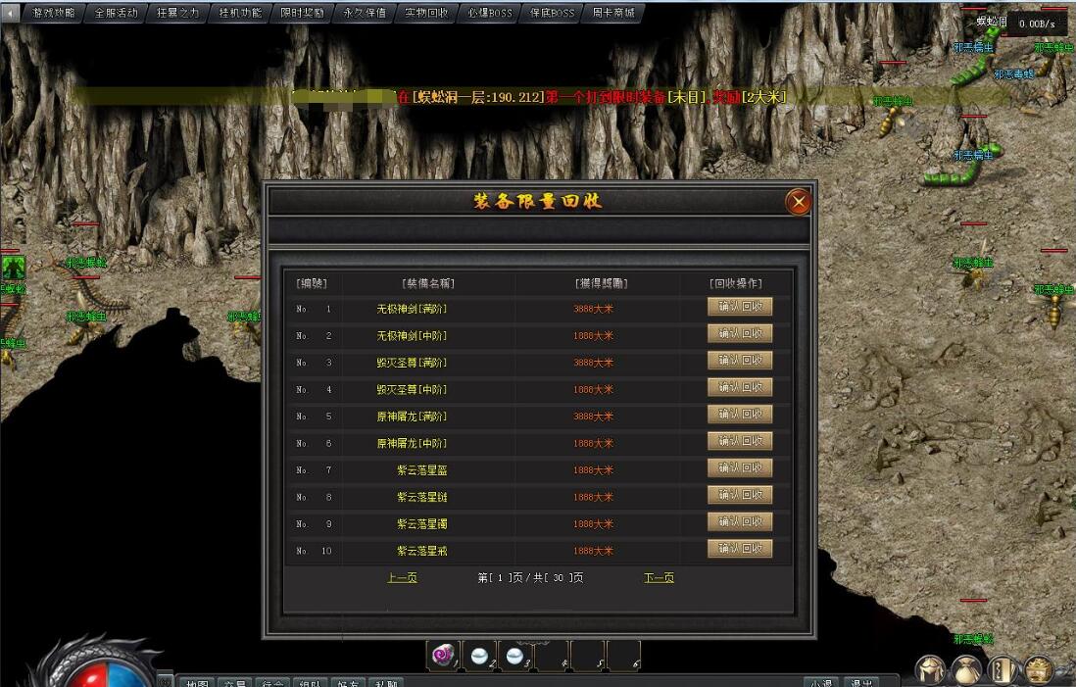Open the bag pouch icon at bottom right

(966, 669)
